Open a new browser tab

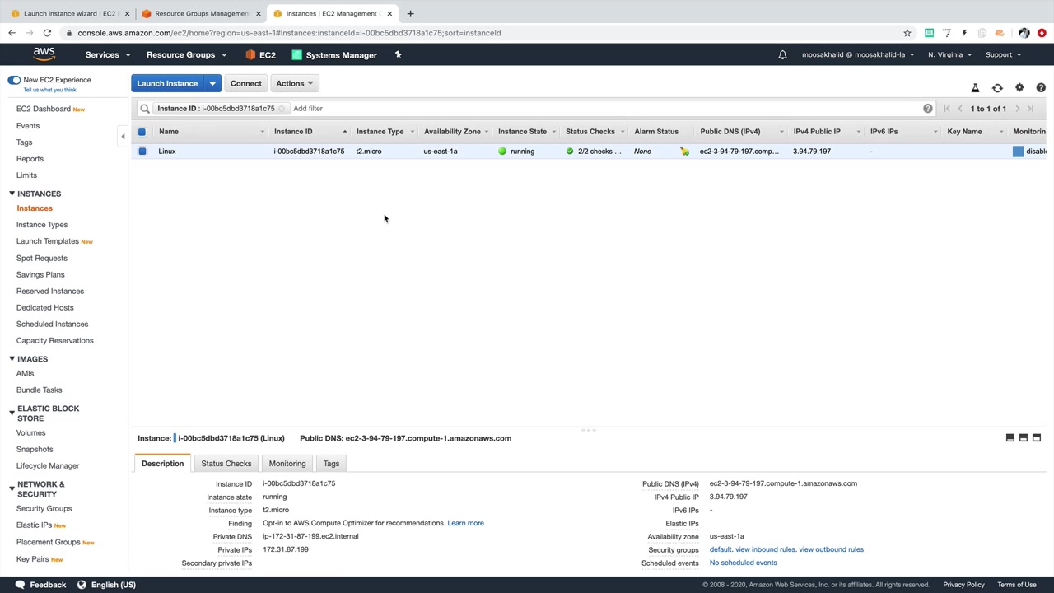pyautogui.click(x=410, y=13)
